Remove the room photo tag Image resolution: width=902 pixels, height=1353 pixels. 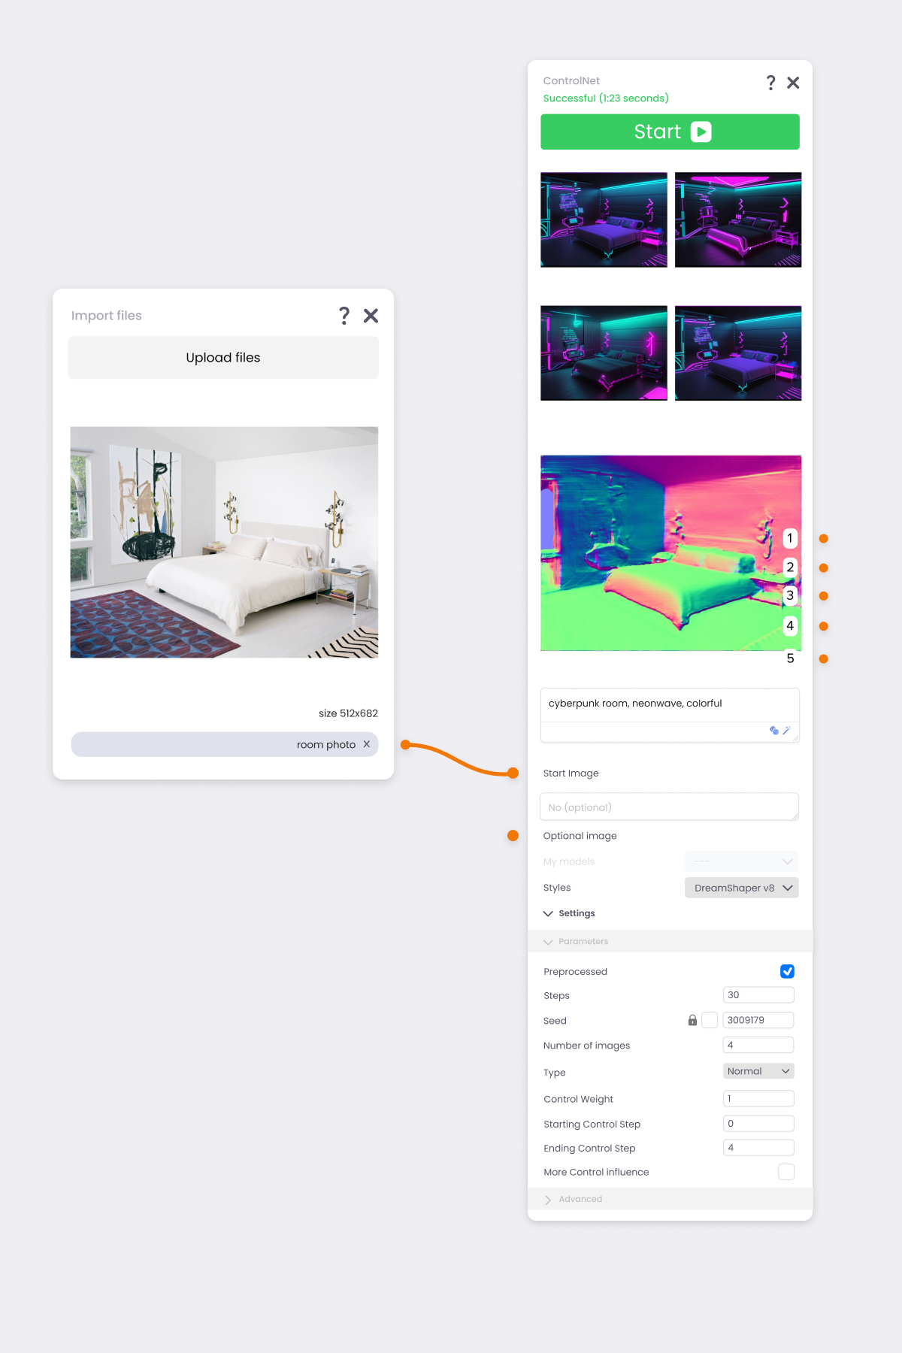pyautogui.click(x=367, y=744)
